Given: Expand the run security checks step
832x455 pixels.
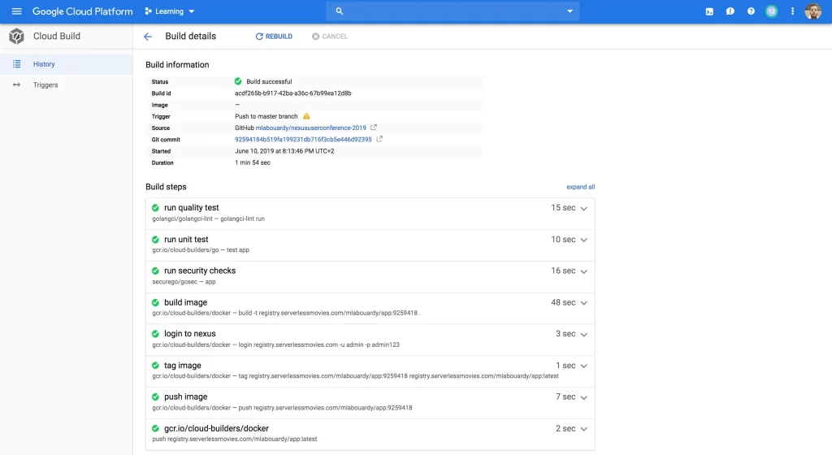Looking at the screenshot, I should [x=583, y=271].
